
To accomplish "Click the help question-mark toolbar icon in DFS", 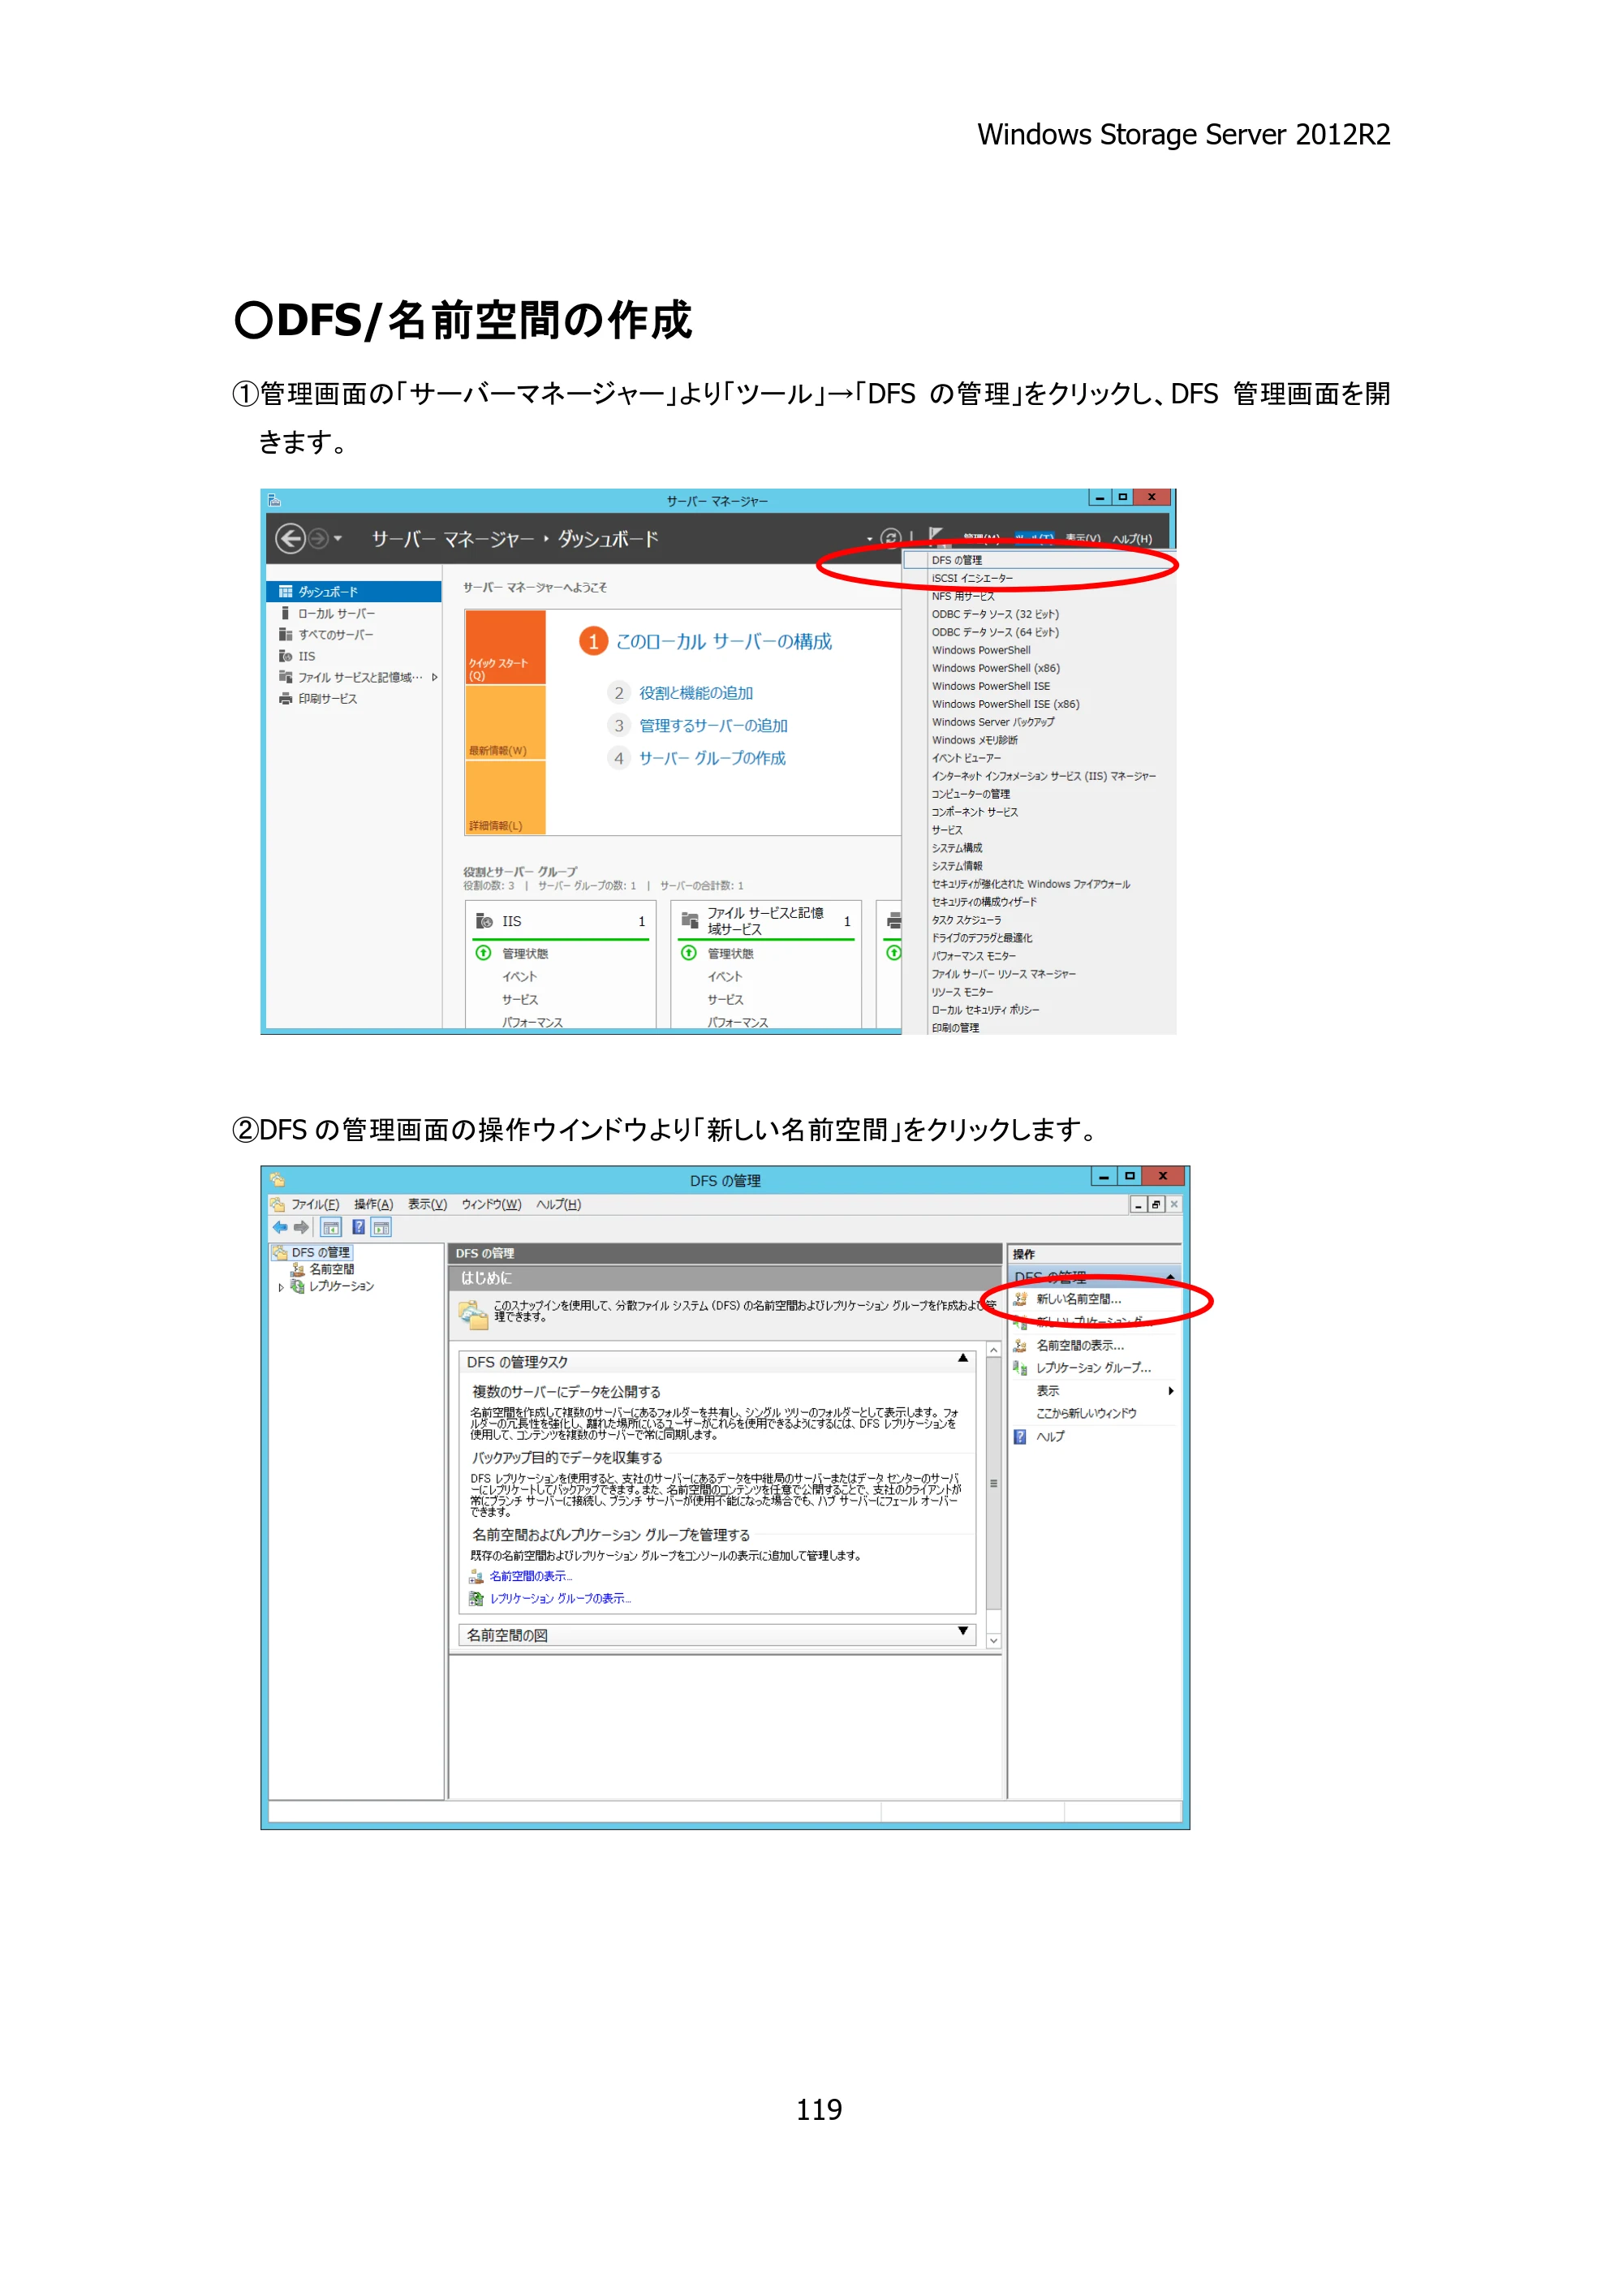I will 358,1228.
